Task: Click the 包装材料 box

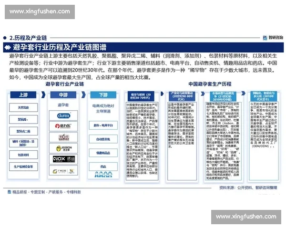Action: click(23, 155)
